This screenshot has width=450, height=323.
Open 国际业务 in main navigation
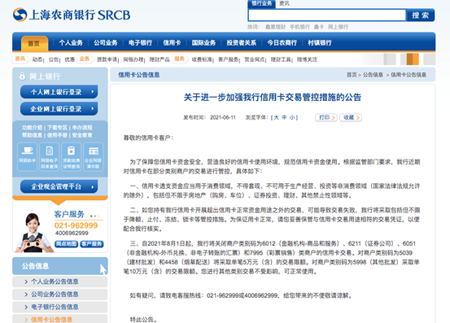[203, 43]
